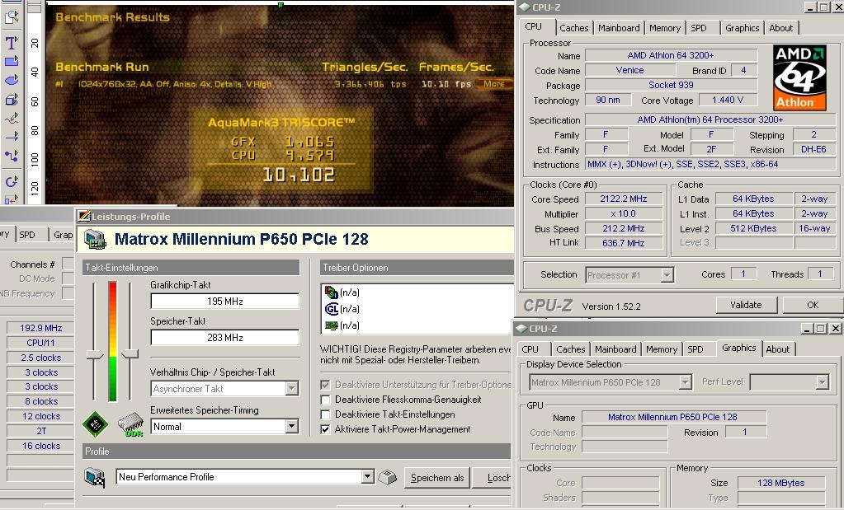Click the DDR memory chip icon
Viewport: 844px width, 510px height.
click(x=130, y=424)
